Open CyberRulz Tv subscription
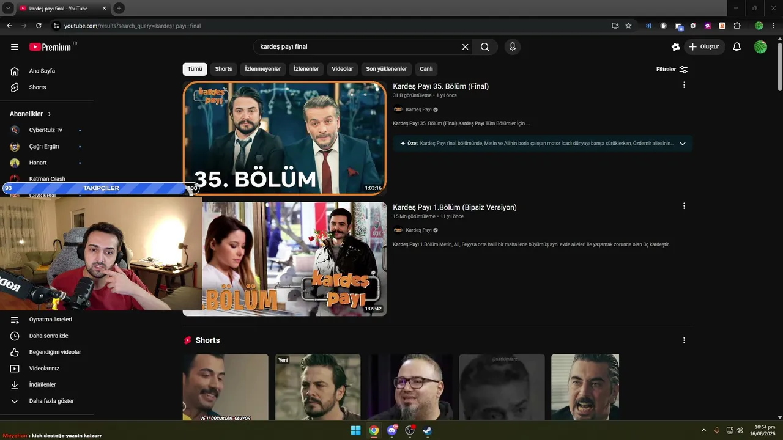This screenshot has height=440, width=783. coord(46,130)
